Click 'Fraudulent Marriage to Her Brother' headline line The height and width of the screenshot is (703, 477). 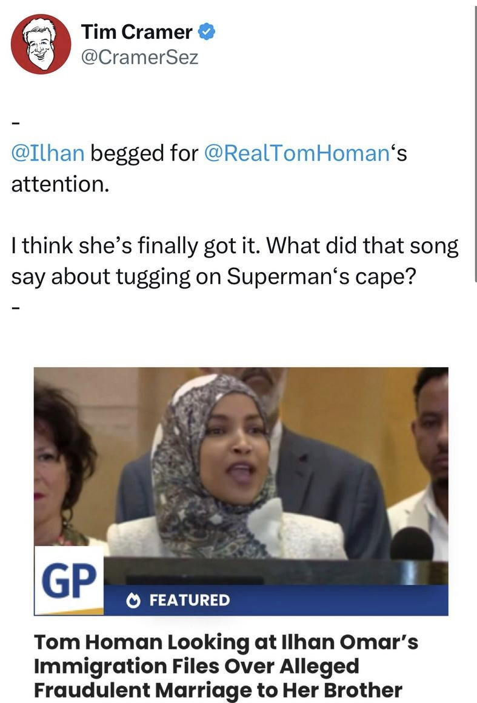click(218, 690)
